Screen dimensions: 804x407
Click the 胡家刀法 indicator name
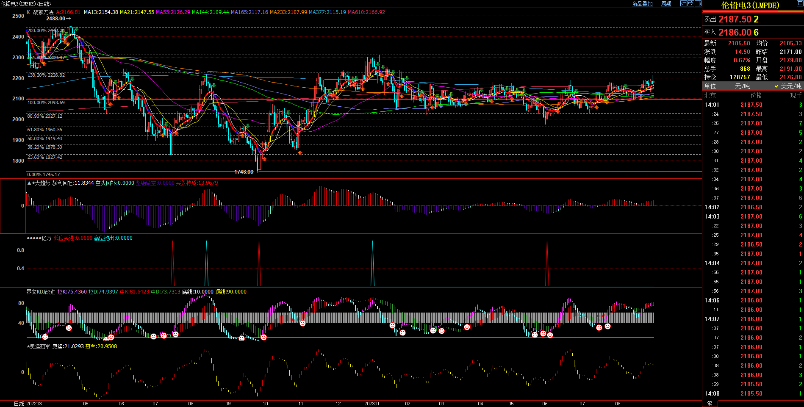(43, 12)
